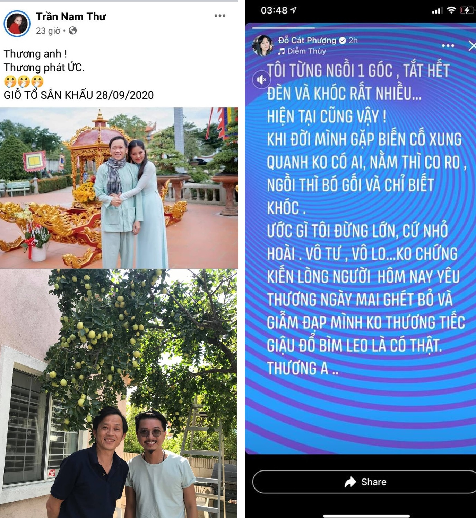Screen dimensions: 476x518
Task: Open Trần Nam Thư profile name link
Action: 71,17
